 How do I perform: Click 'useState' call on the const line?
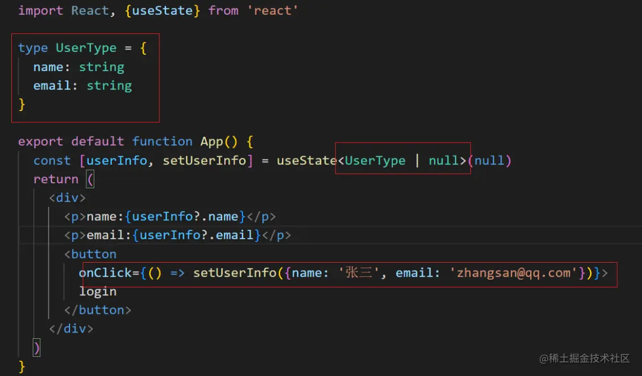click(307, 160)
